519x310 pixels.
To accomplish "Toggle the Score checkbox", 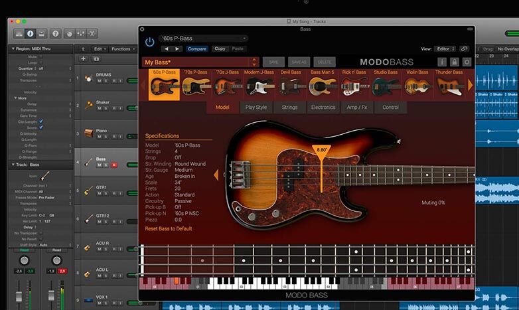I will coord(41,127).
